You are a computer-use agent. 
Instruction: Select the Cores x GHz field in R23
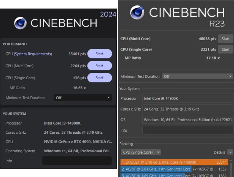coord(188,109)
